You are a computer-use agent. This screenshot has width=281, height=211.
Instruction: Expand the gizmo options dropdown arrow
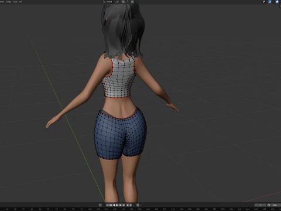coord(273,2)
